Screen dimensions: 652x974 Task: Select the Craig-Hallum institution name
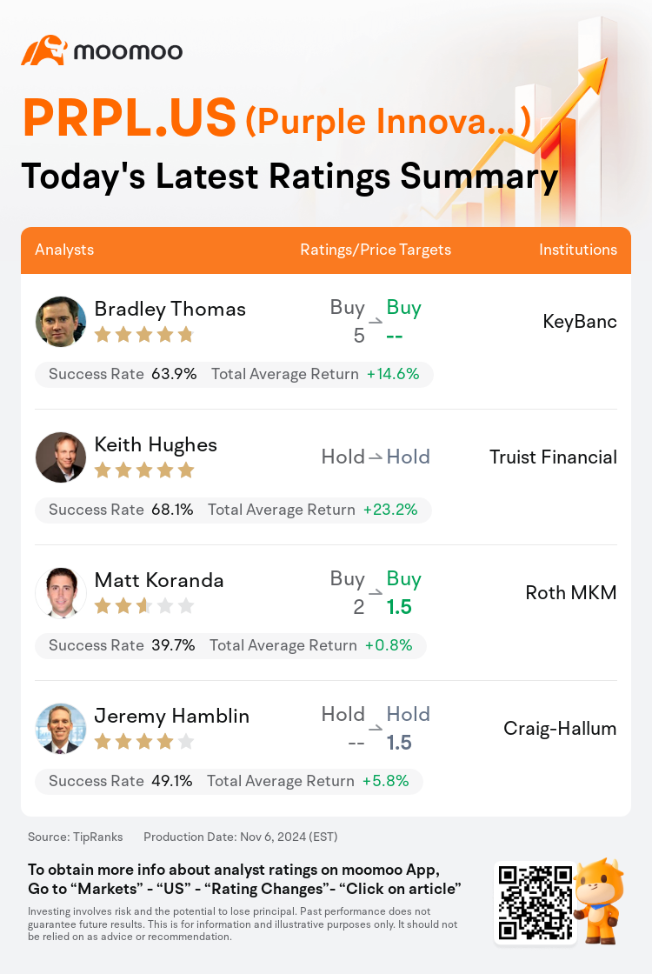pos(560,728)
